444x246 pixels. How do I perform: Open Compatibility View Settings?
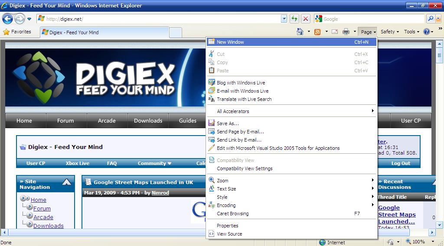coord(292,168)
